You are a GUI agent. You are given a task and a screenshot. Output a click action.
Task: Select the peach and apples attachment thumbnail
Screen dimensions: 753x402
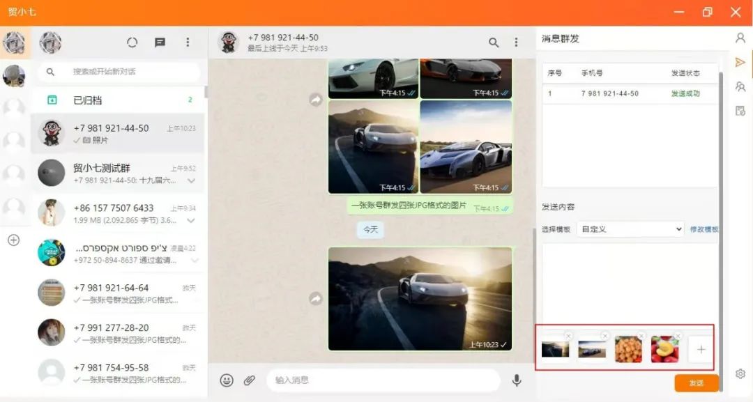[664, 349]
